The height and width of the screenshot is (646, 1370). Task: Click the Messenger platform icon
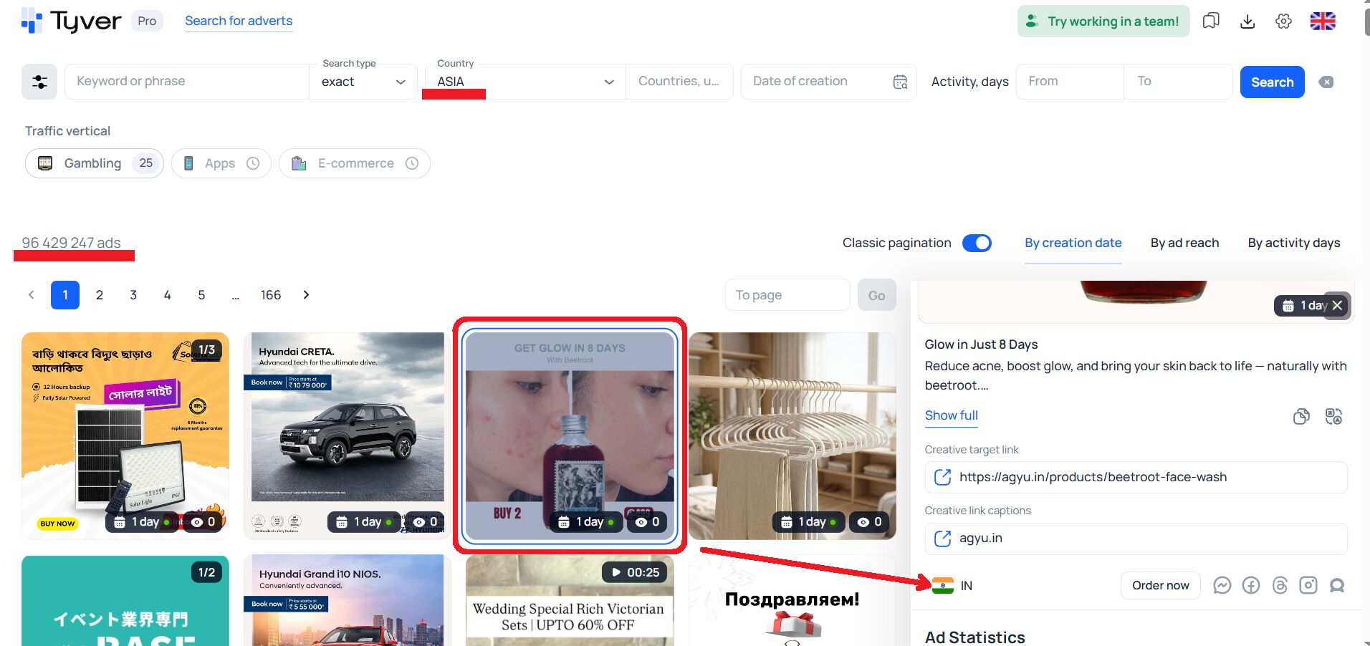[1222, 585]
